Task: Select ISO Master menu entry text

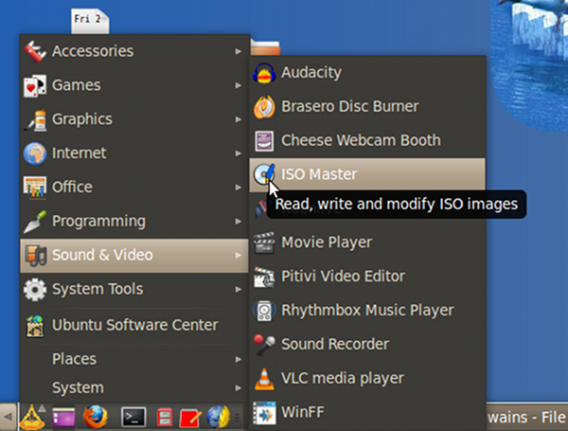Action: coord(319,174)
